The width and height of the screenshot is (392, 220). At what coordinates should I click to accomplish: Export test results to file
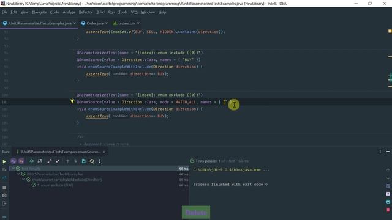84,161
